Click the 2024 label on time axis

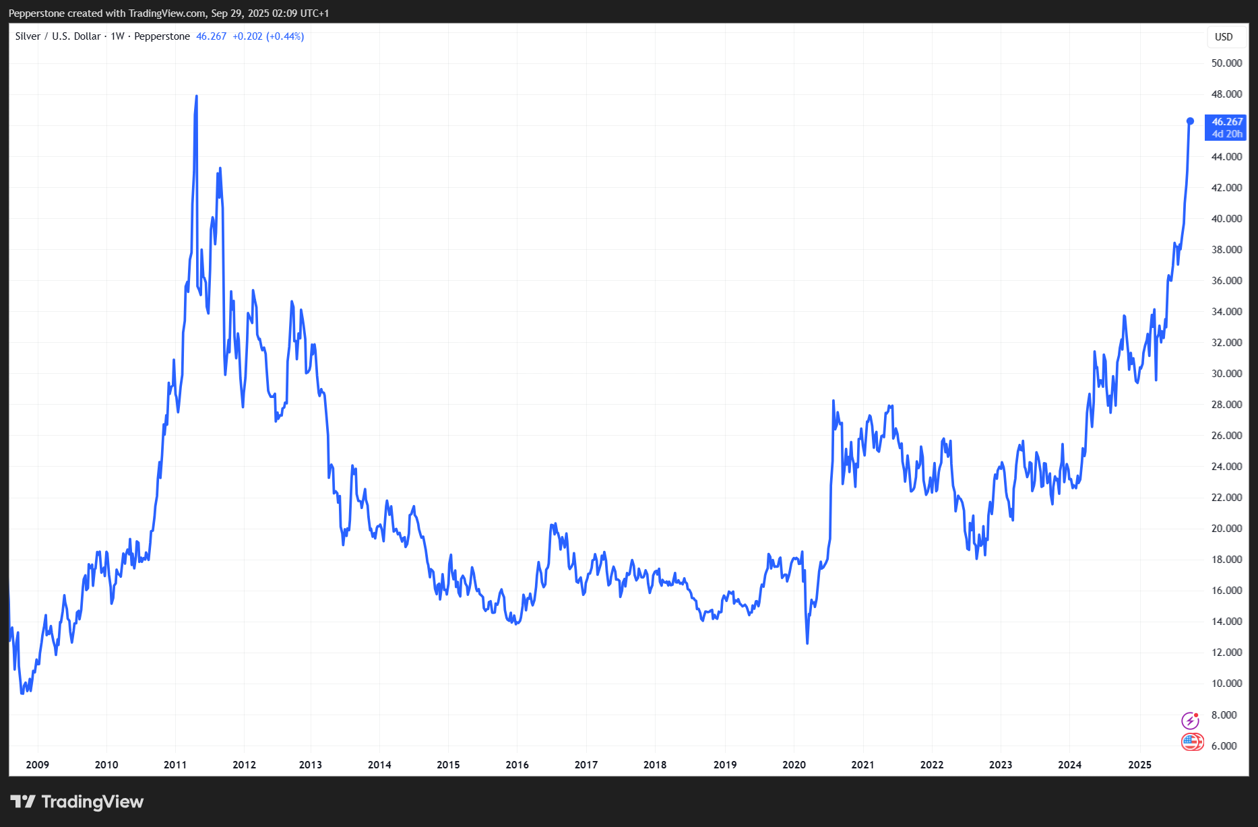click(x=1070, y=764)
